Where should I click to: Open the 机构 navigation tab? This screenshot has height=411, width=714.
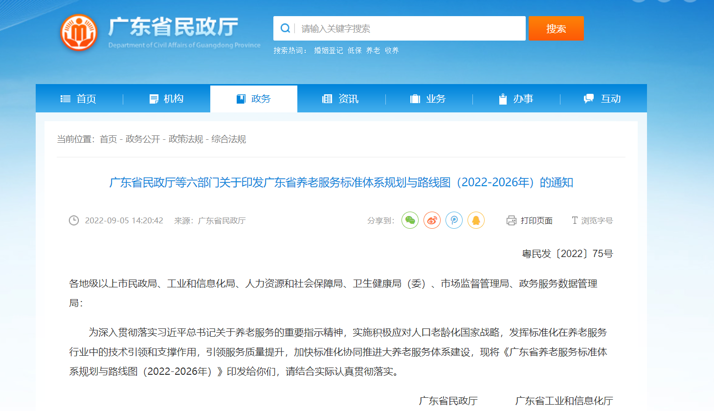(x=167, y=99)
